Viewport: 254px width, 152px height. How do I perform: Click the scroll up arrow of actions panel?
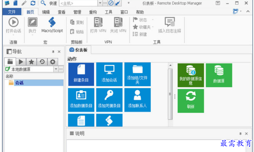[x=170, y=65]
